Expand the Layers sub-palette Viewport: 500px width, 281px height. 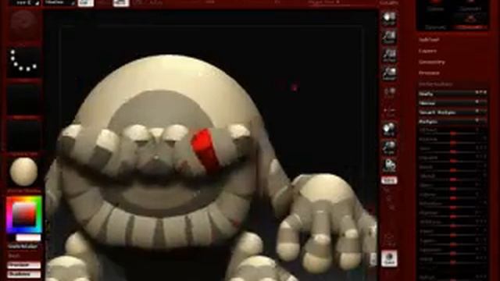[x=428, y=51]
